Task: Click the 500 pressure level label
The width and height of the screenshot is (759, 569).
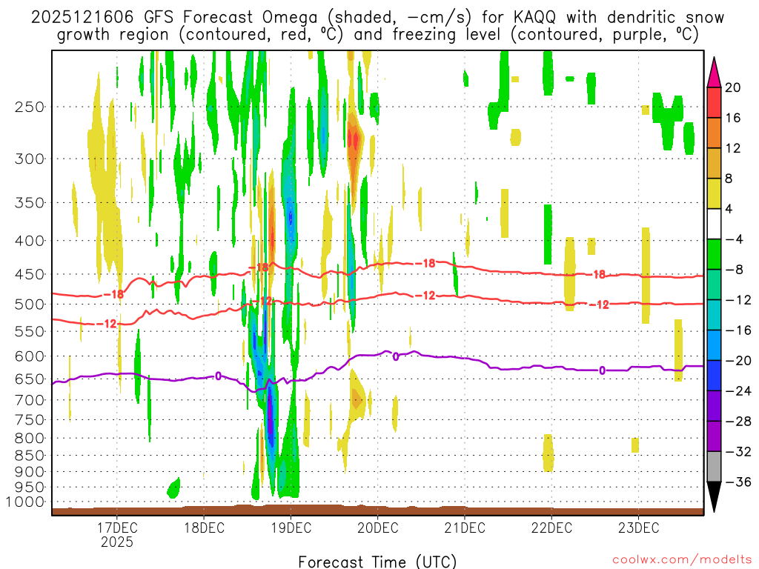Action: [30, 305]
